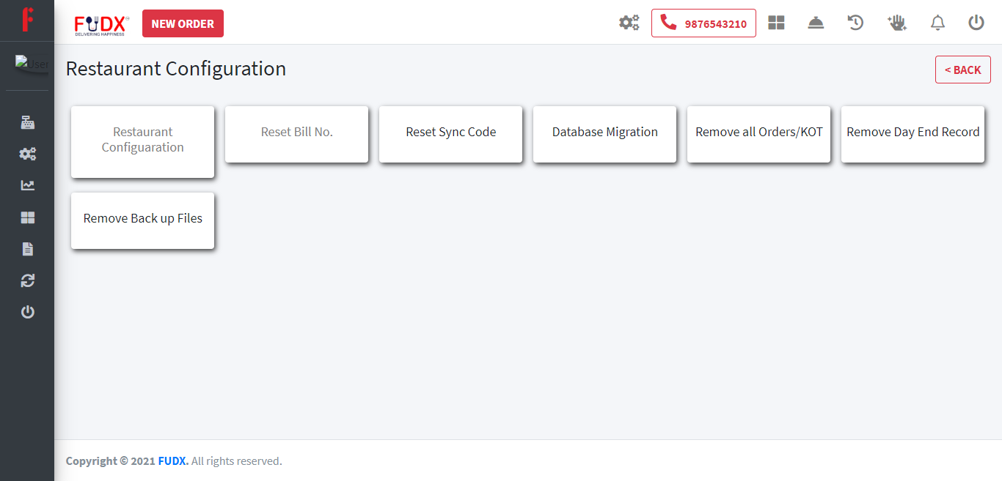This screenshot has width=1002, height=481.
Task: Click the header power logout icon
Action: [976, 23]
